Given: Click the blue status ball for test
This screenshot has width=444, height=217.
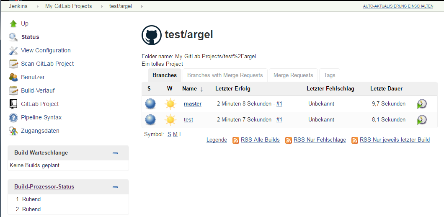Looking at the screenshot, I should coord(150,119).
